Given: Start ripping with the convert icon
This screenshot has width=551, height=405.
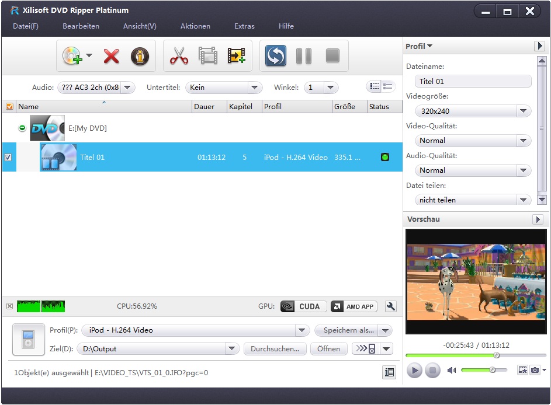Looking at the screenshot, I should click(276, 56).
